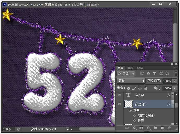Open the 类型 filter type dropdown
Image resolution: width=180 pixels, height=134 pixels.
126,73
